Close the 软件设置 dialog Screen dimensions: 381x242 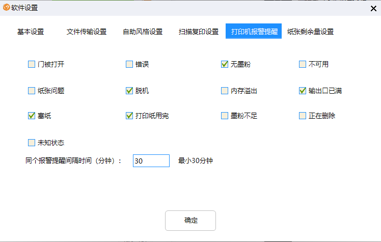coord(373,9)
